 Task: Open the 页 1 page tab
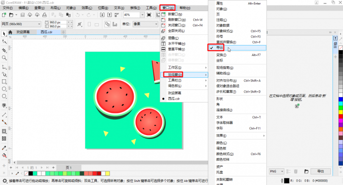point(69,168)
